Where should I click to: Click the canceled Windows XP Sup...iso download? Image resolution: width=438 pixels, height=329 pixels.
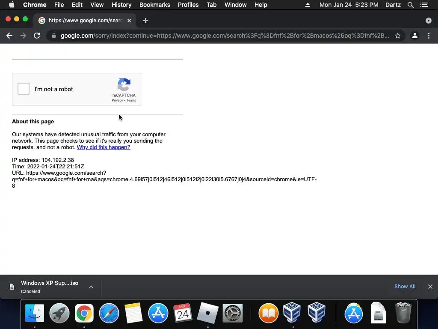tap(50, 287)
